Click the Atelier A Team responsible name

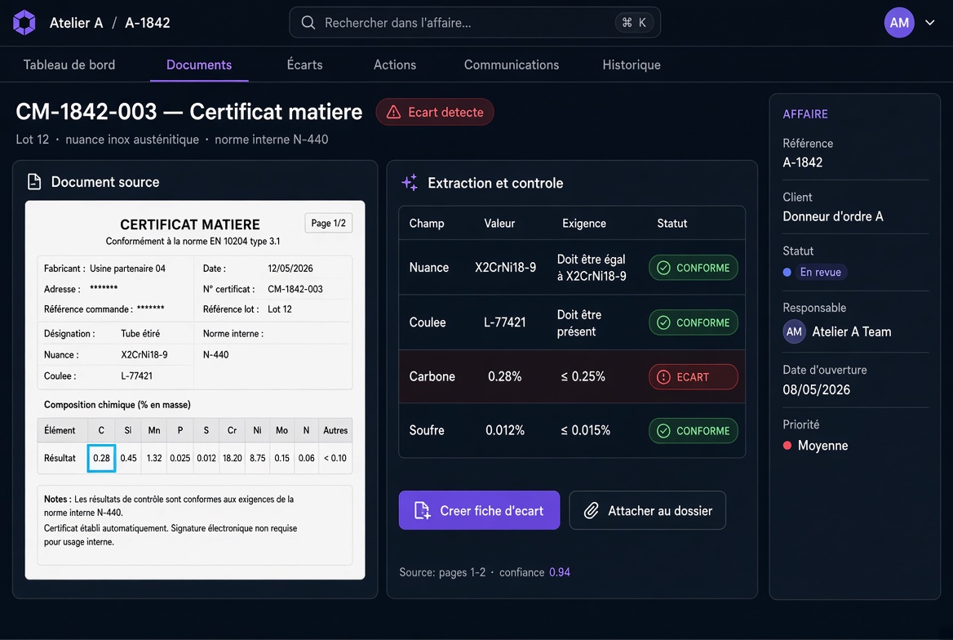(852, 331)
